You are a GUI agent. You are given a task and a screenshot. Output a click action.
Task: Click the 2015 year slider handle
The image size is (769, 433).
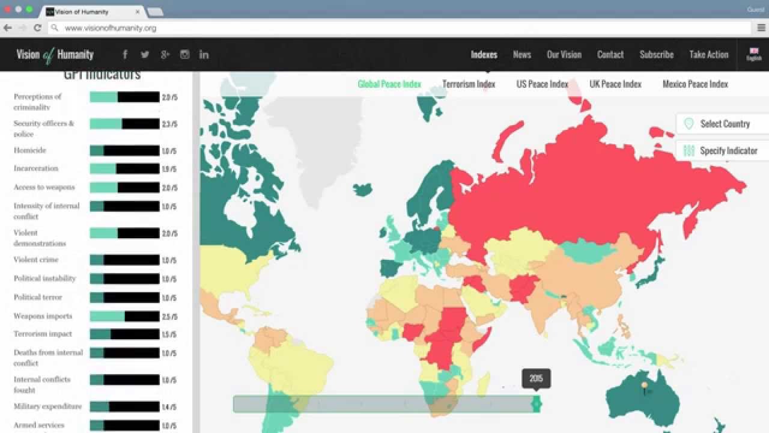click(536, 404)
